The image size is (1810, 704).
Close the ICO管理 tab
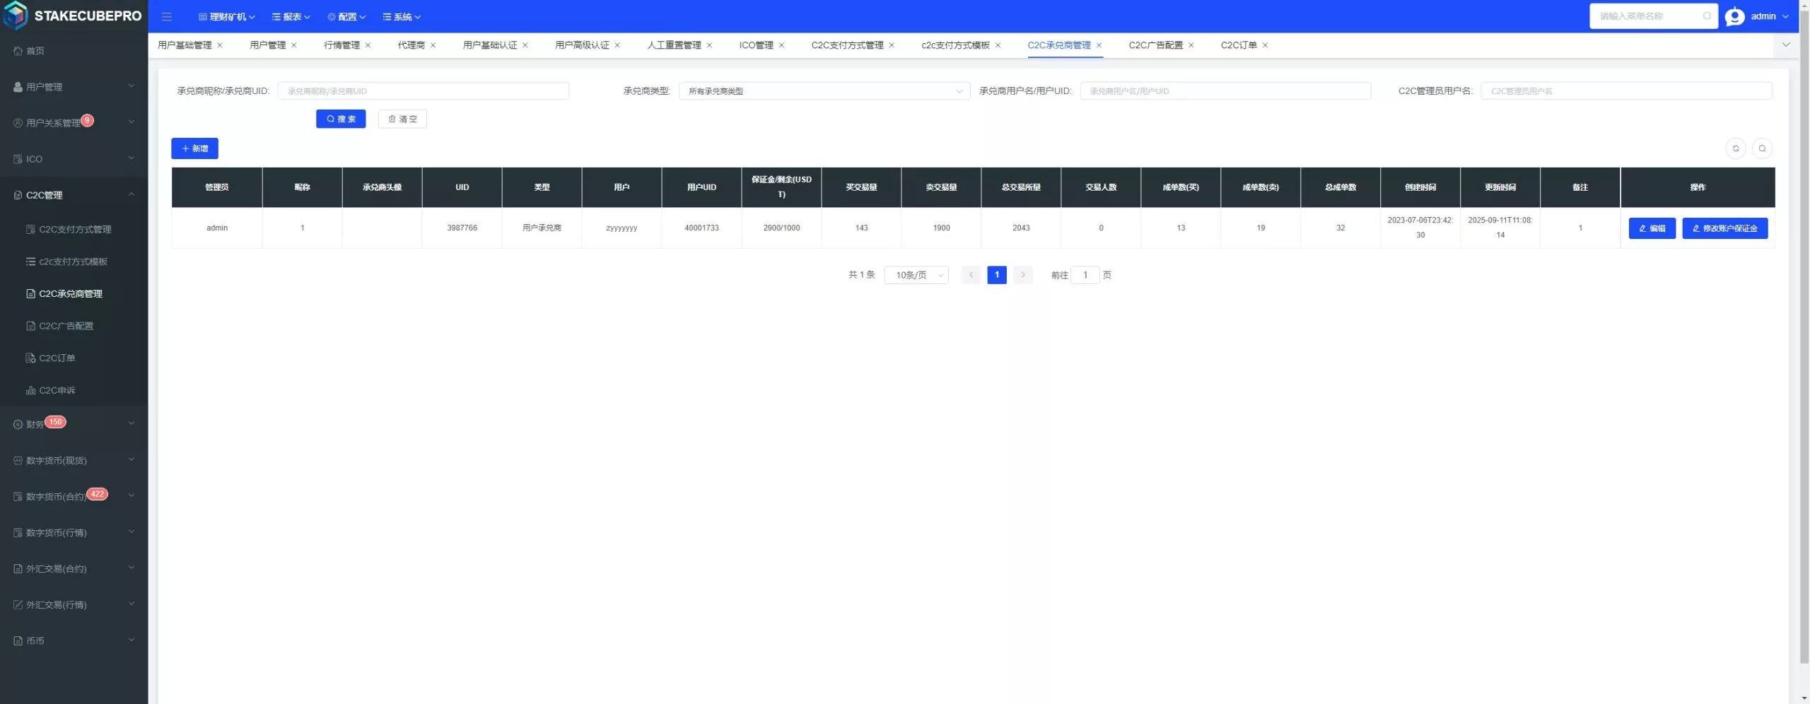(781, 45)
